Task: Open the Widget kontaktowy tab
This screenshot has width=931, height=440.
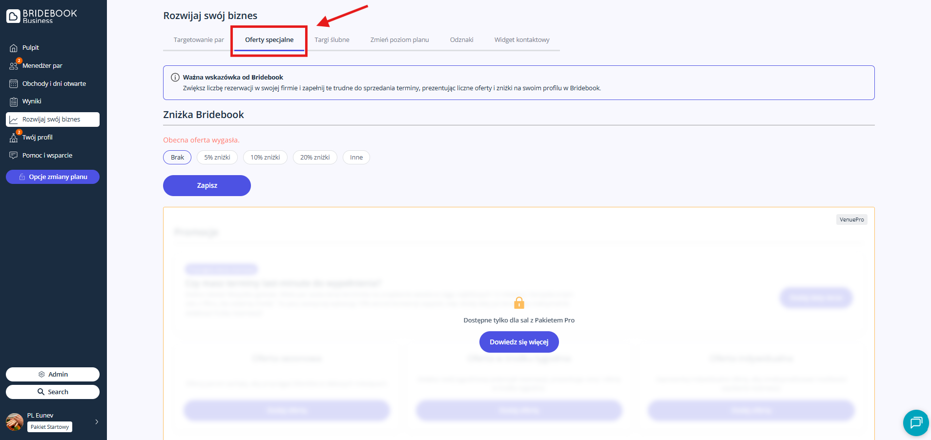Action: pos(522,40)
